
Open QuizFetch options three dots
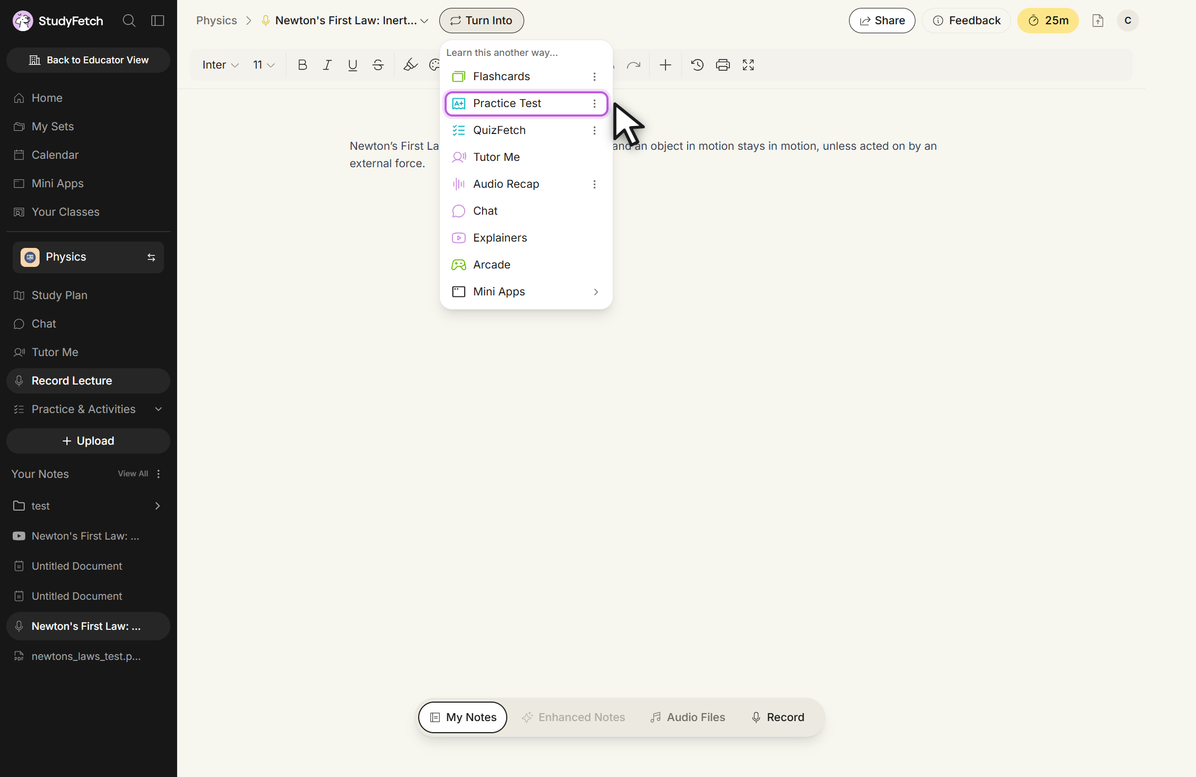coord(594,130)
